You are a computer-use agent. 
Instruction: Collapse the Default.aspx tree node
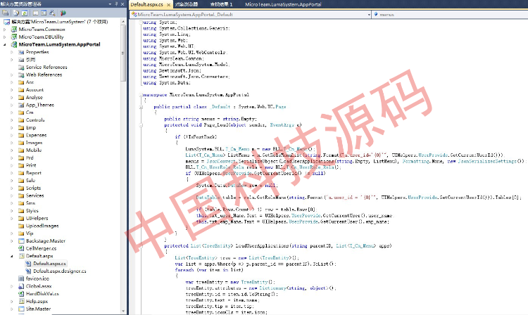[x=12, y=256]
